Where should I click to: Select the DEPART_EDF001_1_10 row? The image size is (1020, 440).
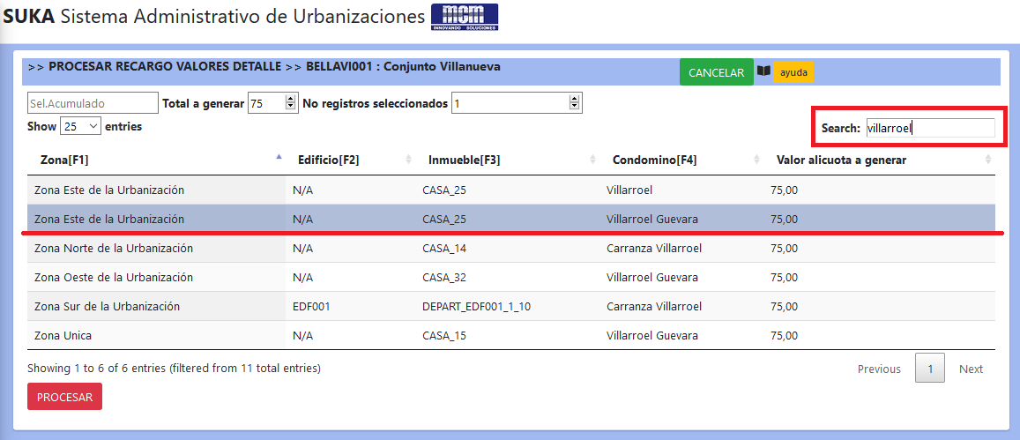pos(511,306)
